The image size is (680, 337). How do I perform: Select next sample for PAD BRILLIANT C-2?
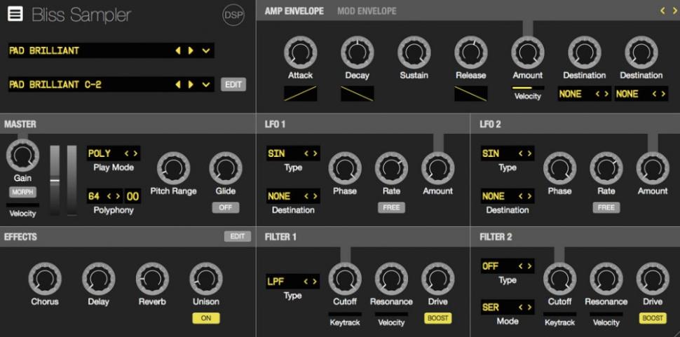[191, 85]
